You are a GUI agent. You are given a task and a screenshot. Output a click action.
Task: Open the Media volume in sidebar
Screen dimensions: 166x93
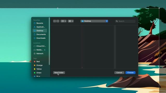(x=40, y=50)
